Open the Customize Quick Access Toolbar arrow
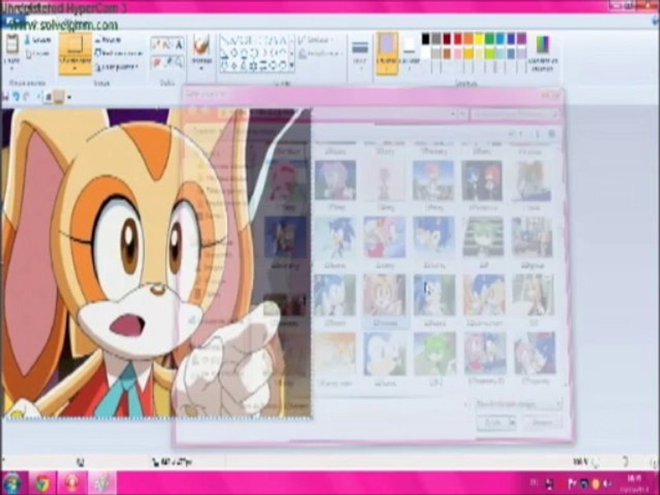The height and width of the screenshot is (495, 660). coord(69,97)
